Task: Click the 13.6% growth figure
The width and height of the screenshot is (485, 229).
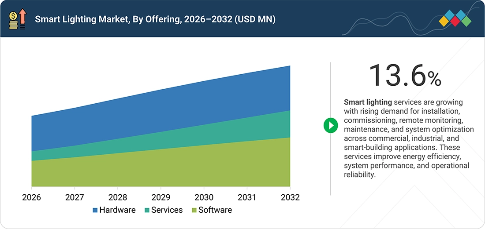Action: click(405, 76)
